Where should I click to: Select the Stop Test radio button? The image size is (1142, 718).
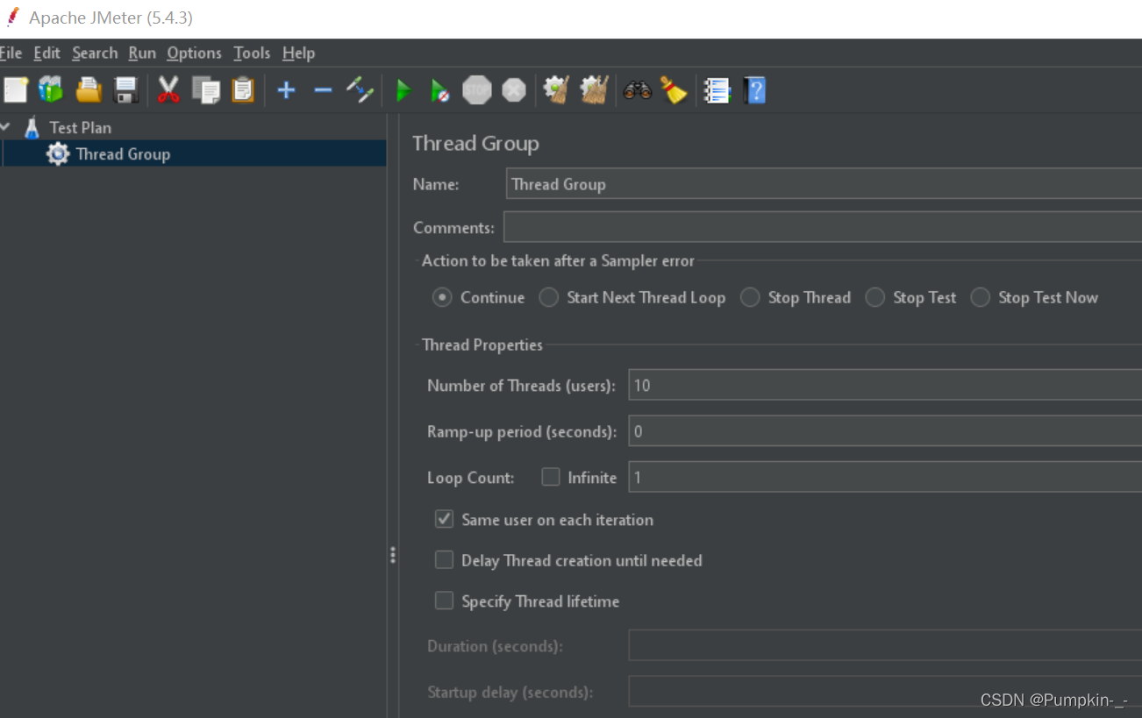click(874, 297)
